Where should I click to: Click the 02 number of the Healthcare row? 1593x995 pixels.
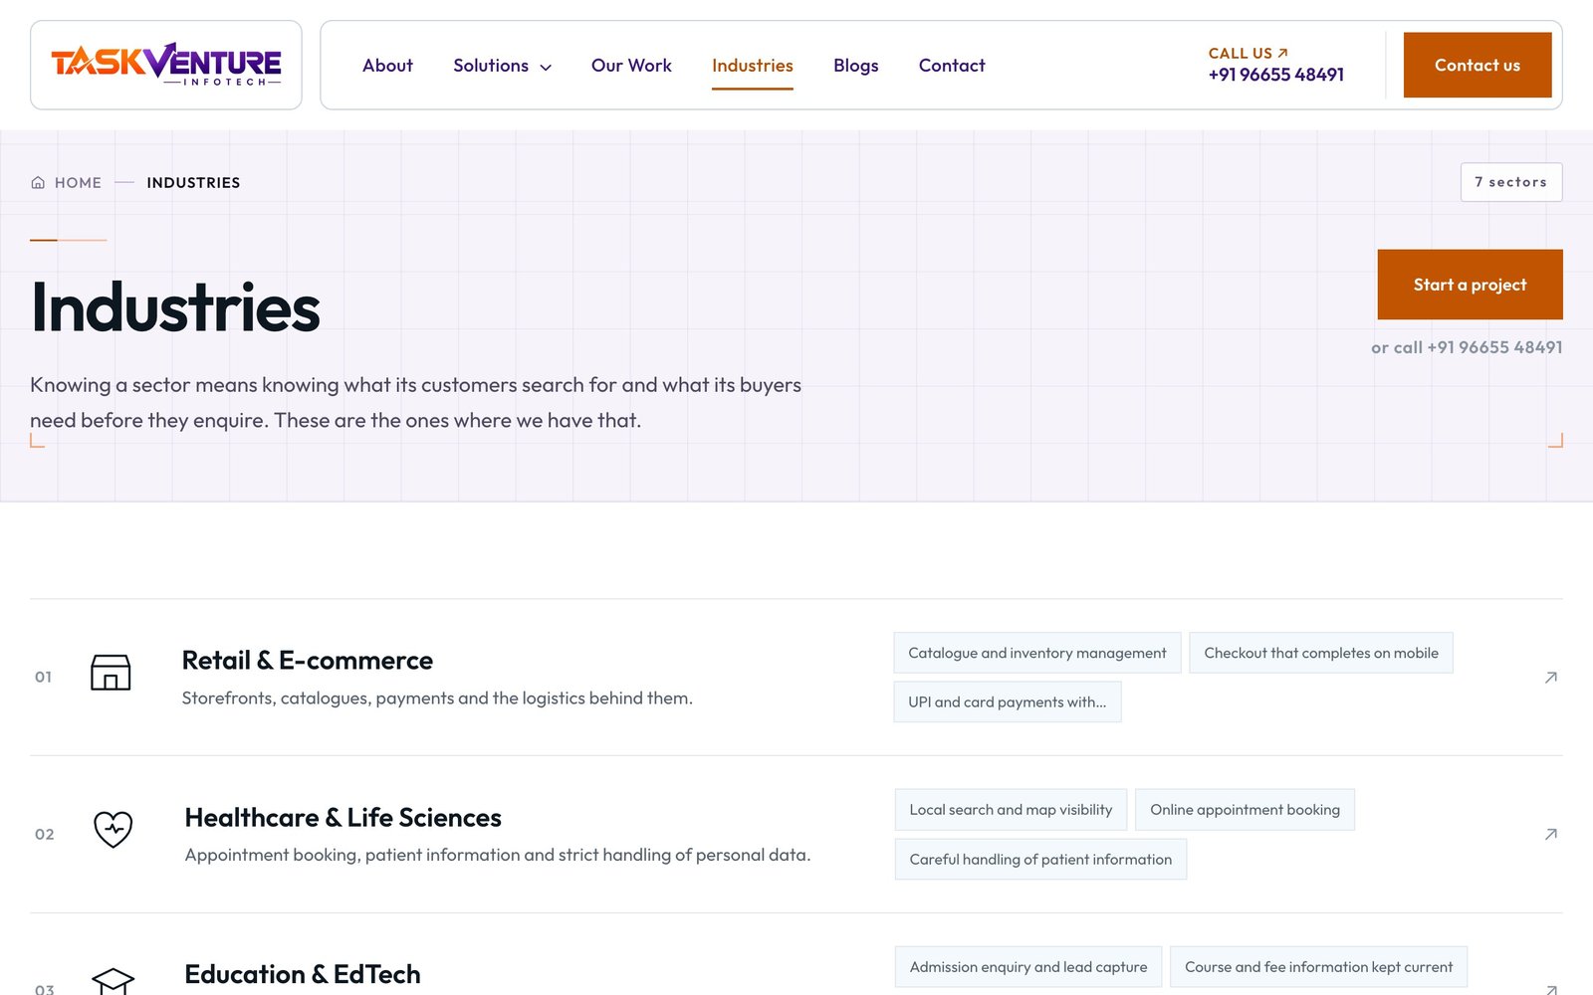point(44,834)
